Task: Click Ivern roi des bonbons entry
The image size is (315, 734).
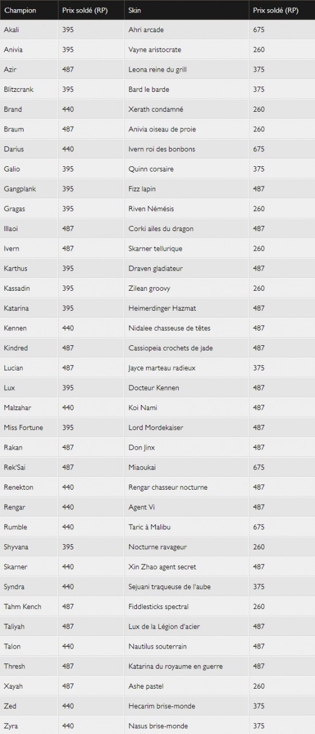Action: point(162,149)
